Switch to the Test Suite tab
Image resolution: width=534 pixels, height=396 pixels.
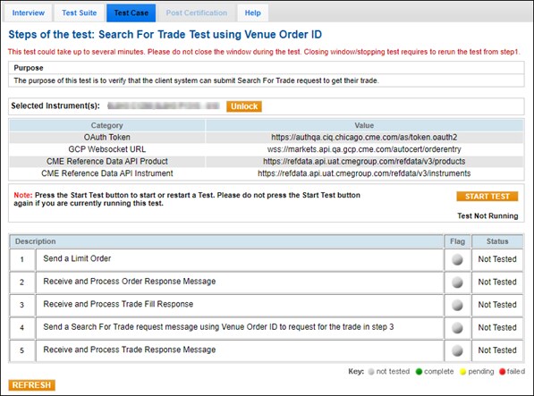tap(80, 13)
